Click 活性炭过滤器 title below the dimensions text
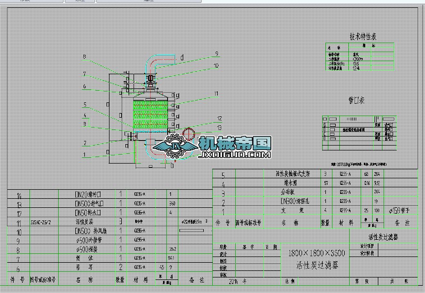 [318, 265]
